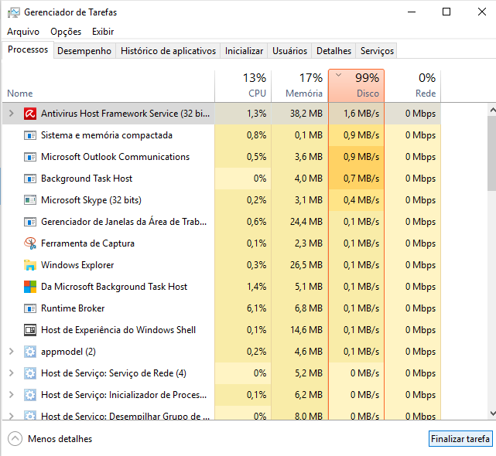
Task: Maximize the Gerenciador de Tarefas window
Action: click(446, 12)
